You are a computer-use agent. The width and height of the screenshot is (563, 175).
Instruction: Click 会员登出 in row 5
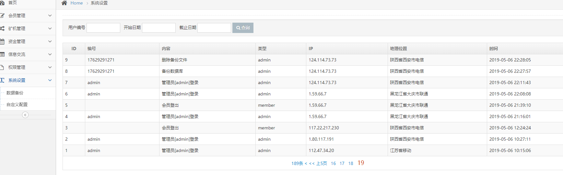click(170, 105)
